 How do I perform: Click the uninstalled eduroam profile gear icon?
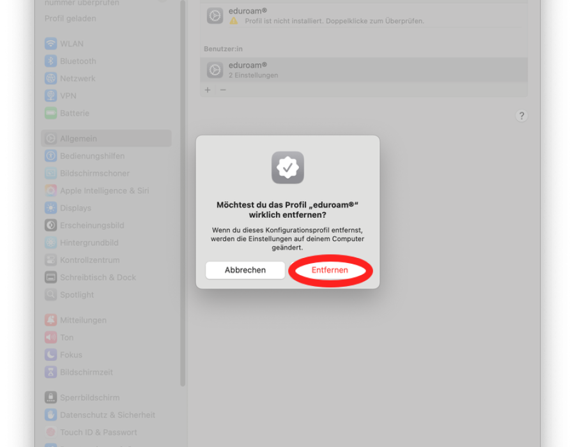coord(215,16)
